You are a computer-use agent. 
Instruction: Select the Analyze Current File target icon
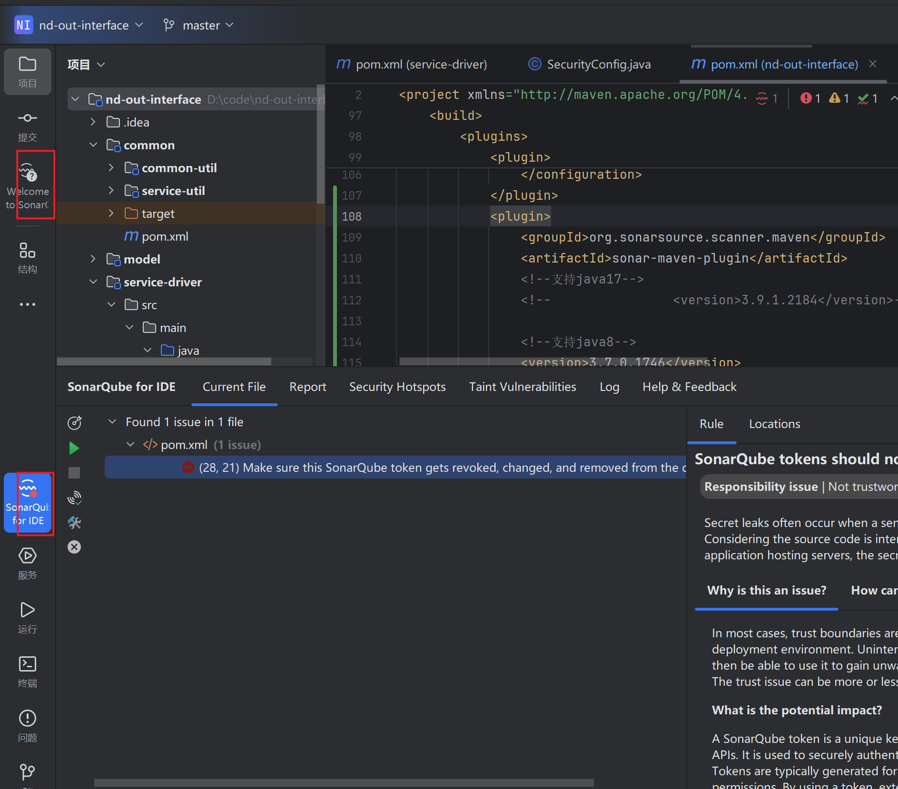point(74,422)
